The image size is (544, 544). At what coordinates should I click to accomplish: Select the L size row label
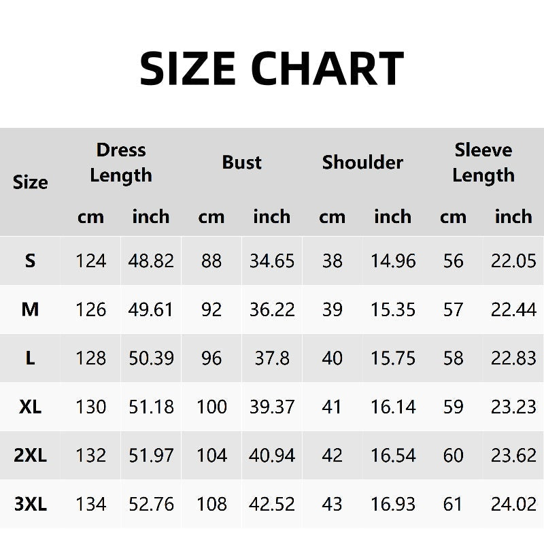pos(31,358)
